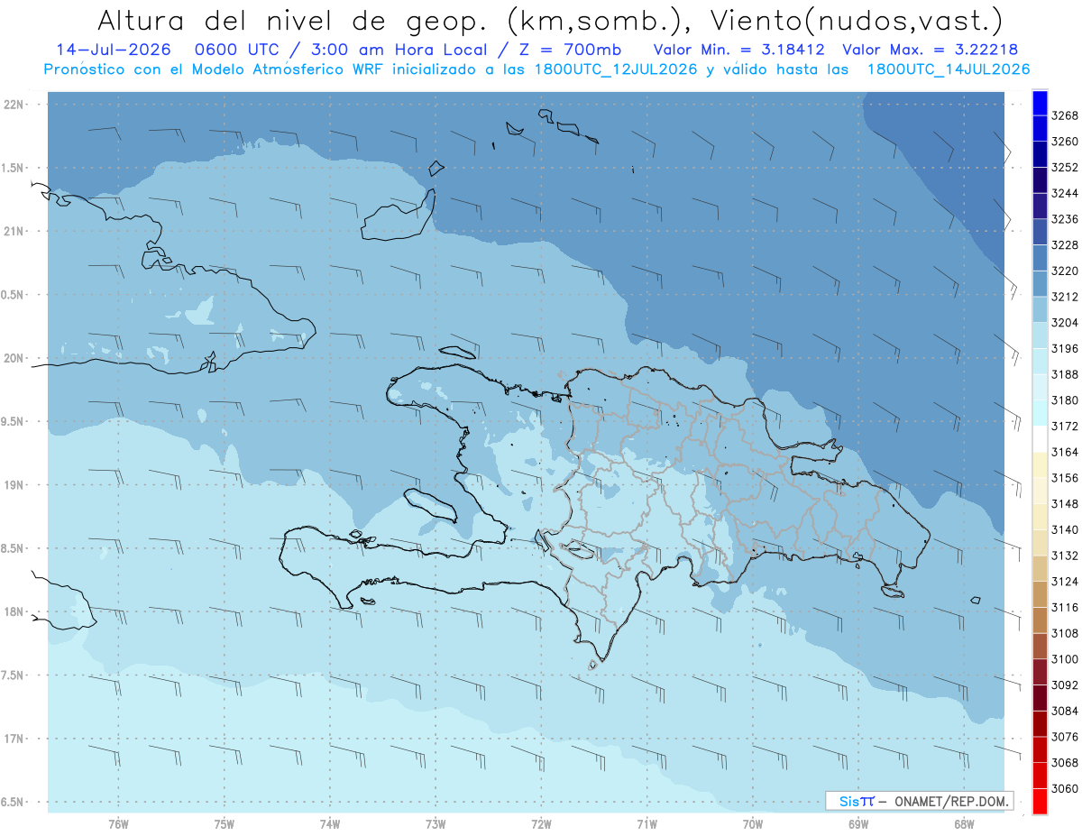Click the legend value '3212'
Image resolution: width=1082 pixels, height=836 pixels.
(1064, 297)
